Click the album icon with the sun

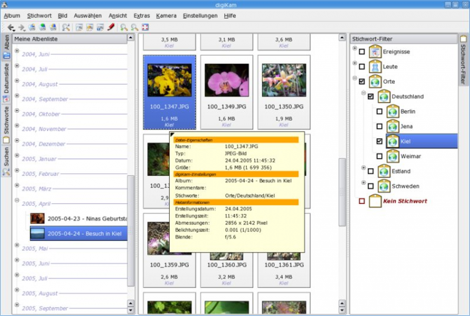point(32,28)
